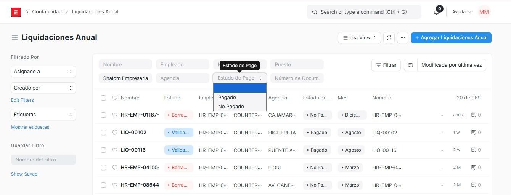Focus the Nombre del Filtro field

(x=43, y=160)
